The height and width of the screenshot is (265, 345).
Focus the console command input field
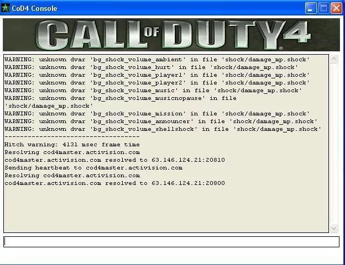171,242
